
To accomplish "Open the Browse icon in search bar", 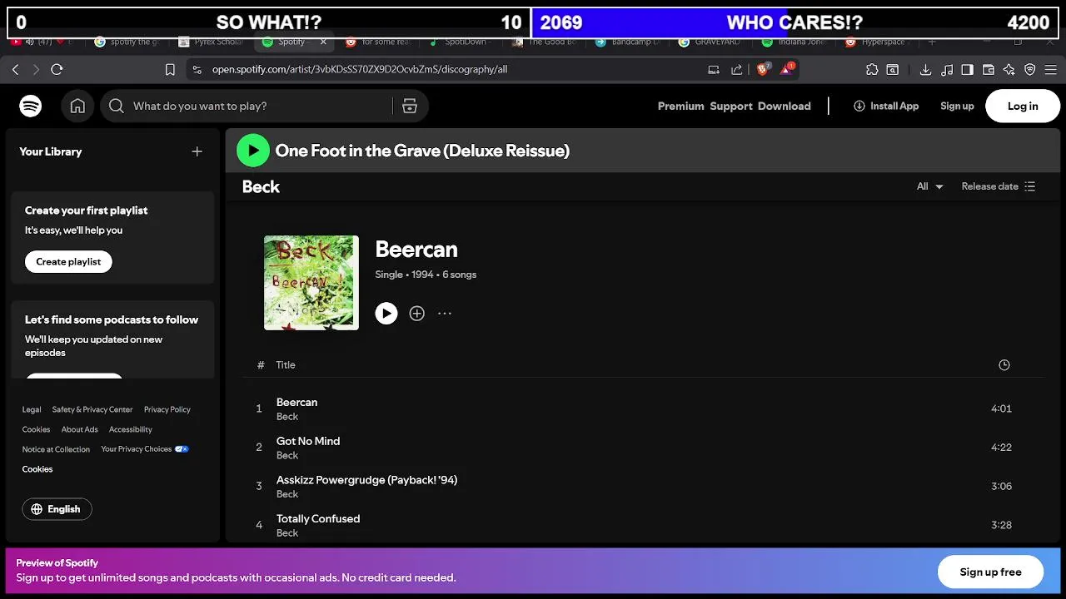I will (x=410, y=106).
